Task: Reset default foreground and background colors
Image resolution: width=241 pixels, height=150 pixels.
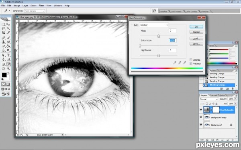Action: point(2,79)
